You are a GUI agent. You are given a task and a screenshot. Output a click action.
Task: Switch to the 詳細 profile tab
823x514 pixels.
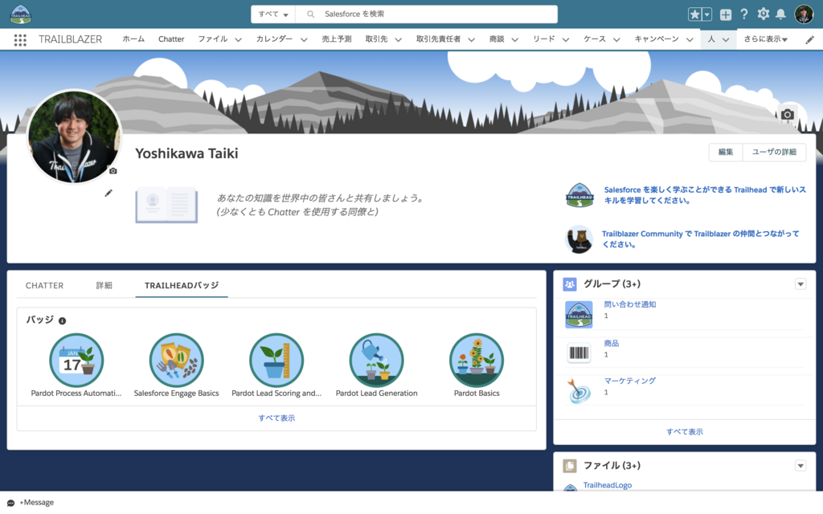[104, 286]
